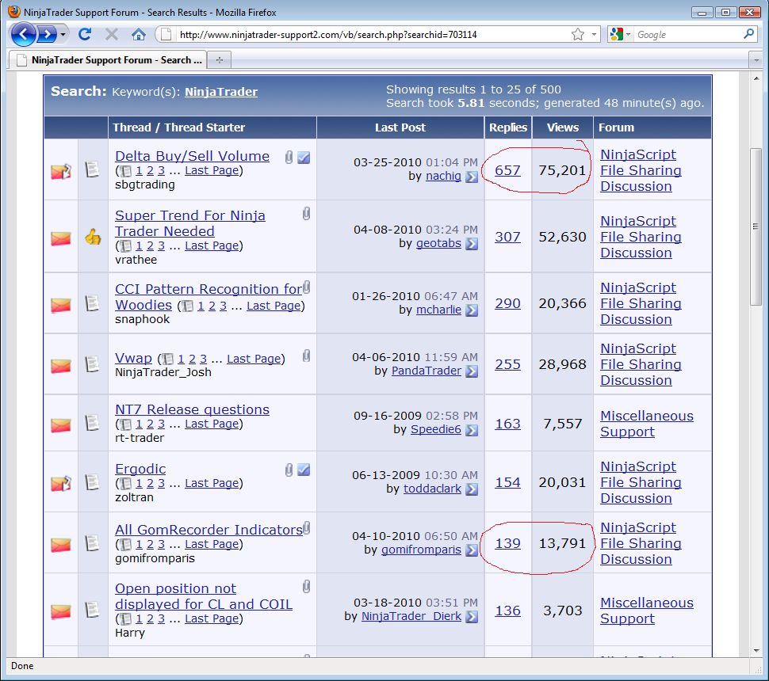Go to last post by geotabs
This screenshot has width=769, height=681.
[x=471, y=243]
